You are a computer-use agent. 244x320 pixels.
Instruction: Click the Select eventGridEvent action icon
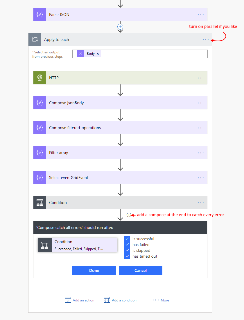[40, 178]
